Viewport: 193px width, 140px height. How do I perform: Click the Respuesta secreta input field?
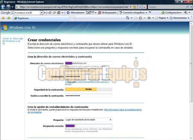(x=88, y=126)
